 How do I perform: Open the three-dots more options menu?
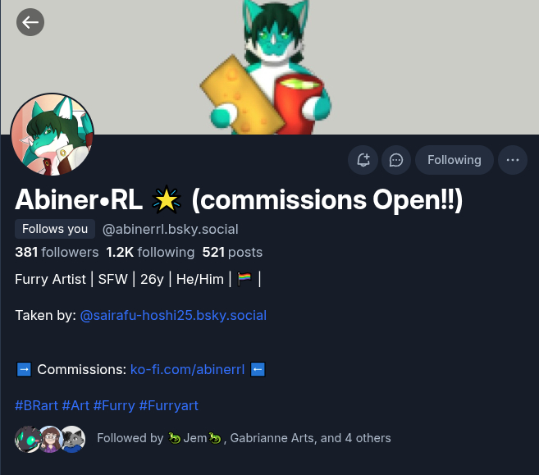pyautogui.click(x=513, y=160)
